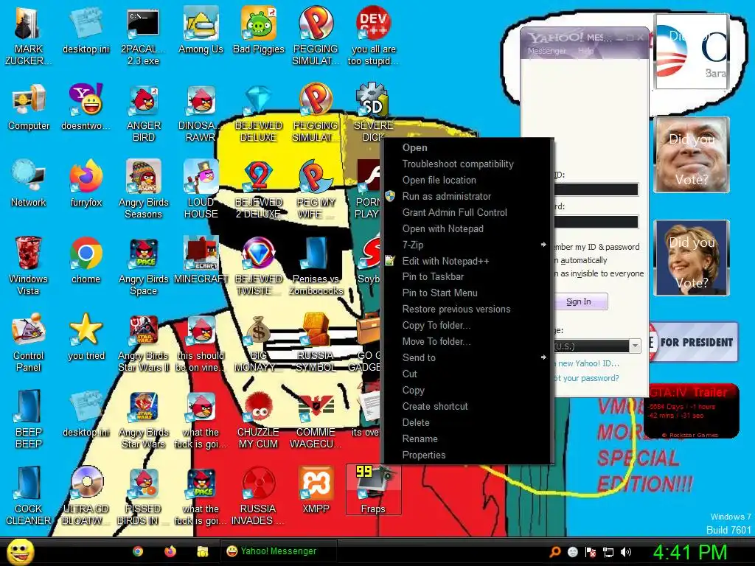Click the MARK ZUCKER desktop icon

point(29,36)
